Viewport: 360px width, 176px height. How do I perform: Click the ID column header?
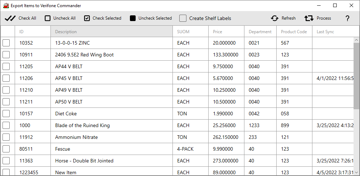pos(33,31)
